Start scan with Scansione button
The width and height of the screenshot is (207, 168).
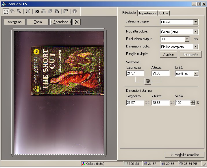(61, 22)
